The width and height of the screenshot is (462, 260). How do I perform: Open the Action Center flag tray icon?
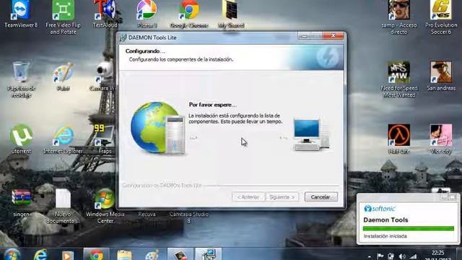[380, 256]
